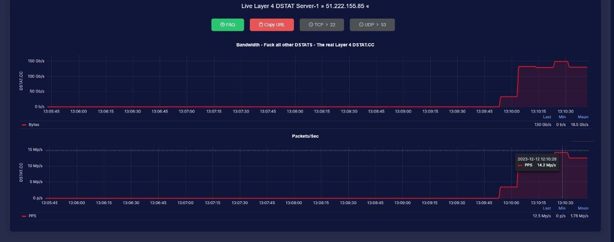Viewport: 614px width, 242px height.
Task: Sort Packets/Sec legend by Min column
Action: (x=562, y=208)
